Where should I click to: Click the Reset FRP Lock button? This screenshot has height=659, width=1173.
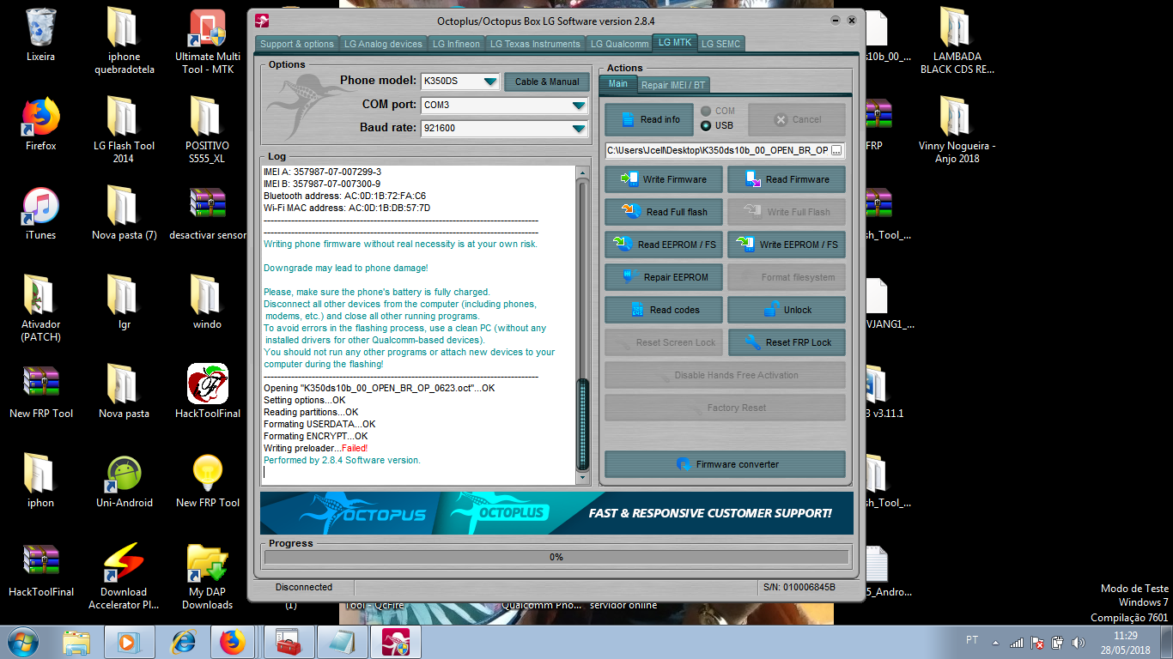[787, 342]
